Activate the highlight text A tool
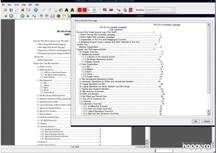Screen dimensions: 216x153 (72, 10)
